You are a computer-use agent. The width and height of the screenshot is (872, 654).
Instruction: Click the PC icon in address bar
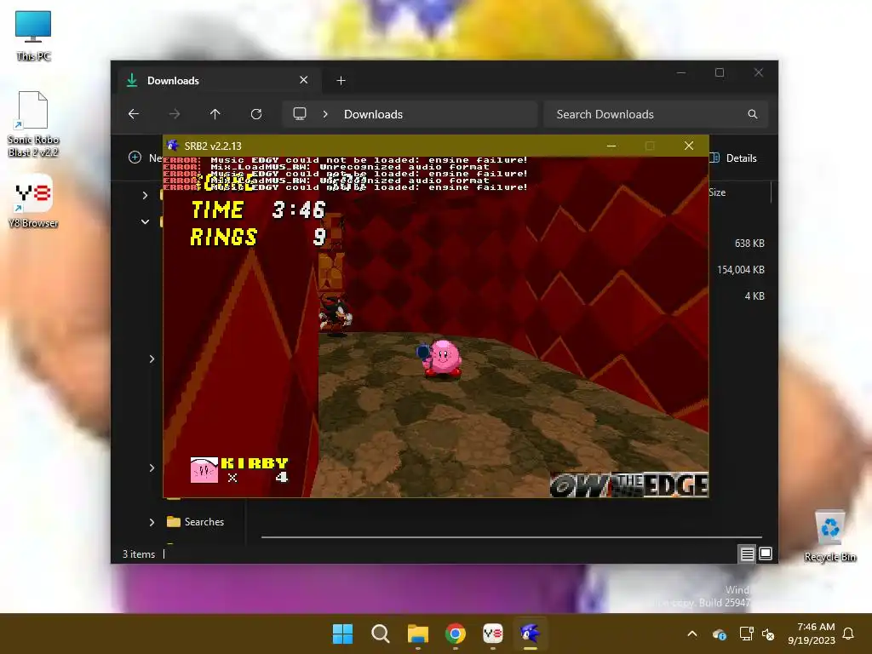pyautogui.click(x=300, y=114)
